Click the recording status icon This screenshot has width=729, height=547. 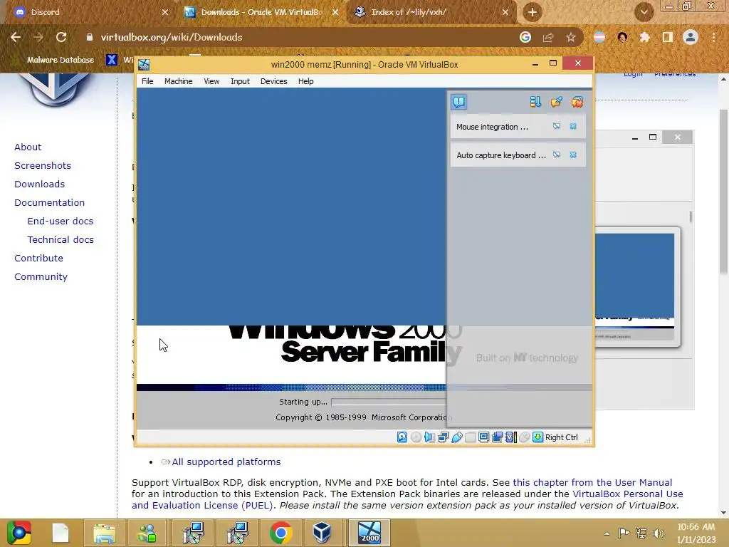pyautogui.click(x=497, y=437)
